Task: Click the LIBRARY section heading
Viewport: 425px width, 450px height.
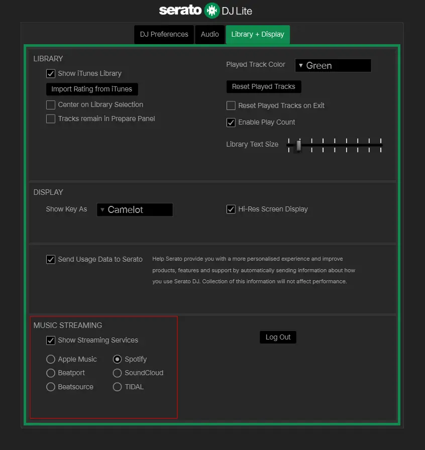Action: (48, 59)
